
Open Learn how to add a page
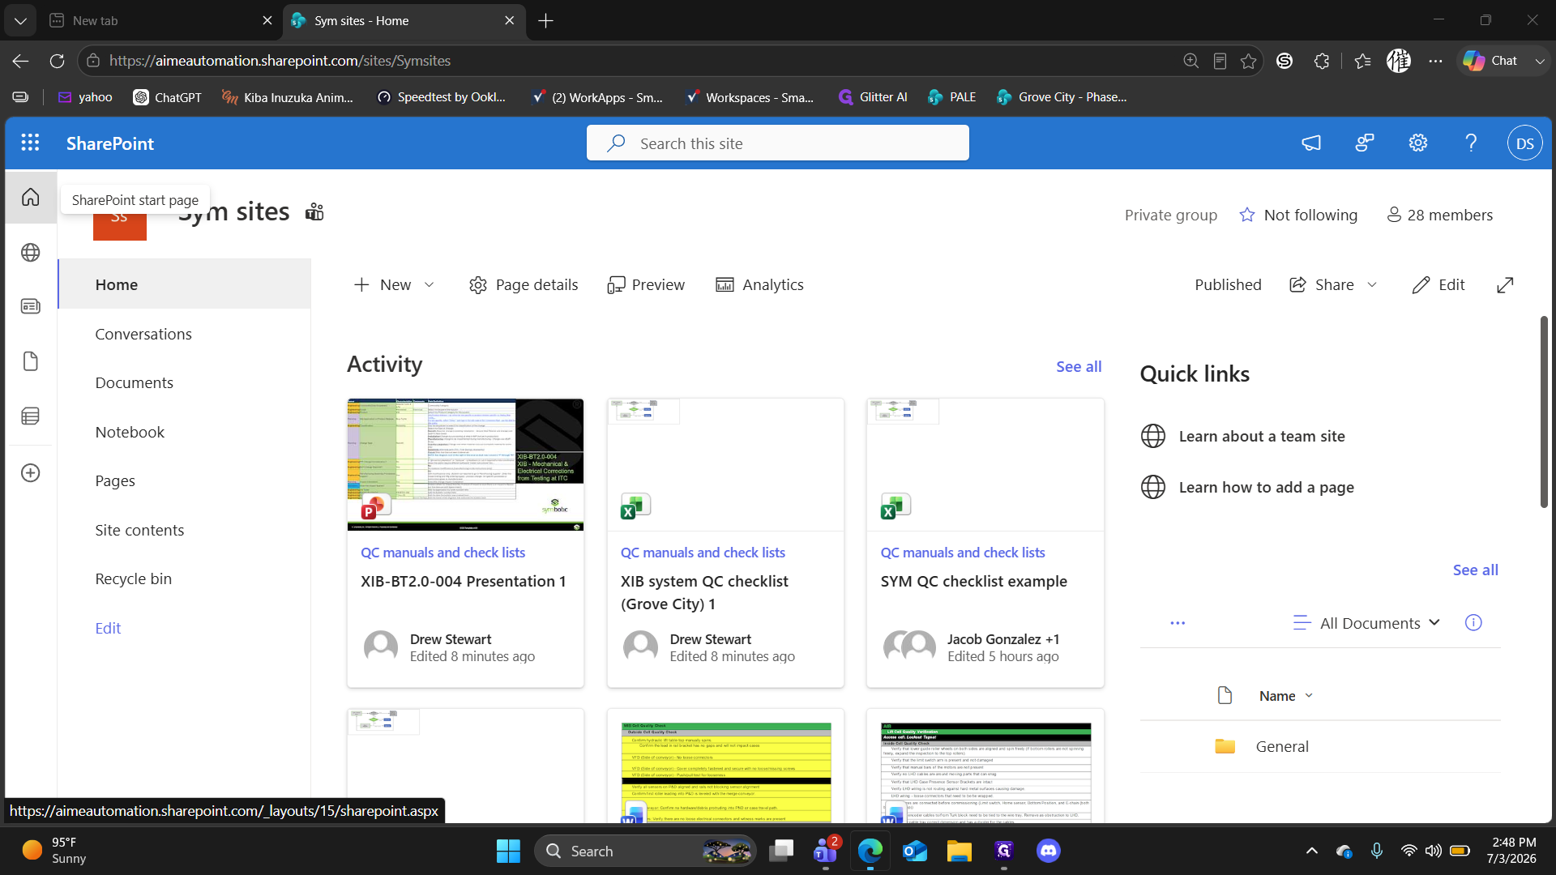pyautogui.click(x=1266, y=488)
